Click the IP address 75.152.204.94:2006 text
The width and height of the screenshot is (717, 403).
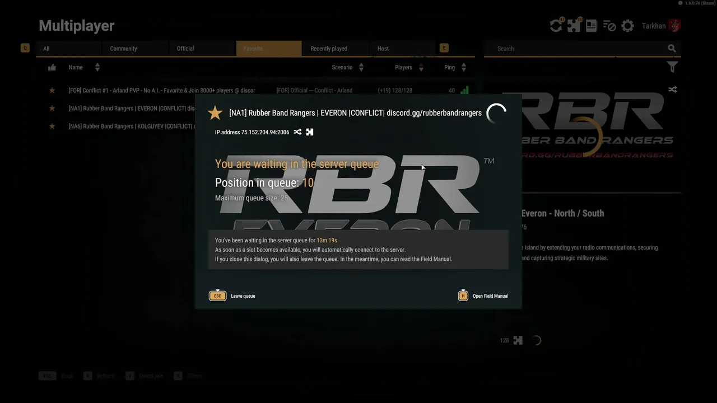click(x=252, y=132)
